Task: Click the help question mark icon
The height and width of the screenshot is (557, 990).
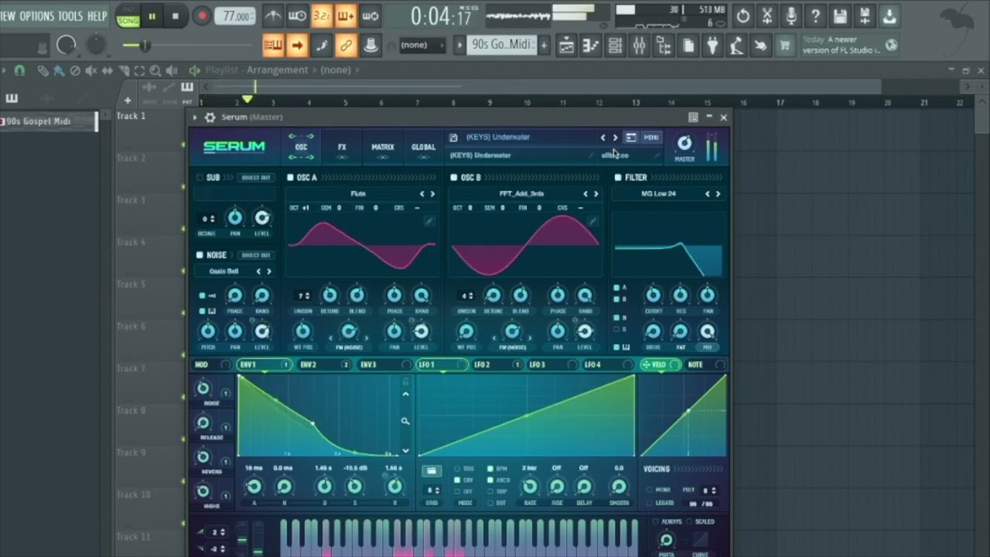Action: (815, 15)
